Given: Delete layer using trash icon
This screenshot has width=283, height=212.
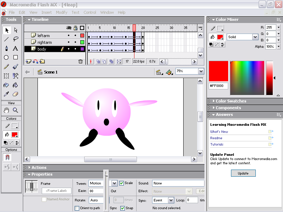Looking at the screenshot, I should point(80,61).
